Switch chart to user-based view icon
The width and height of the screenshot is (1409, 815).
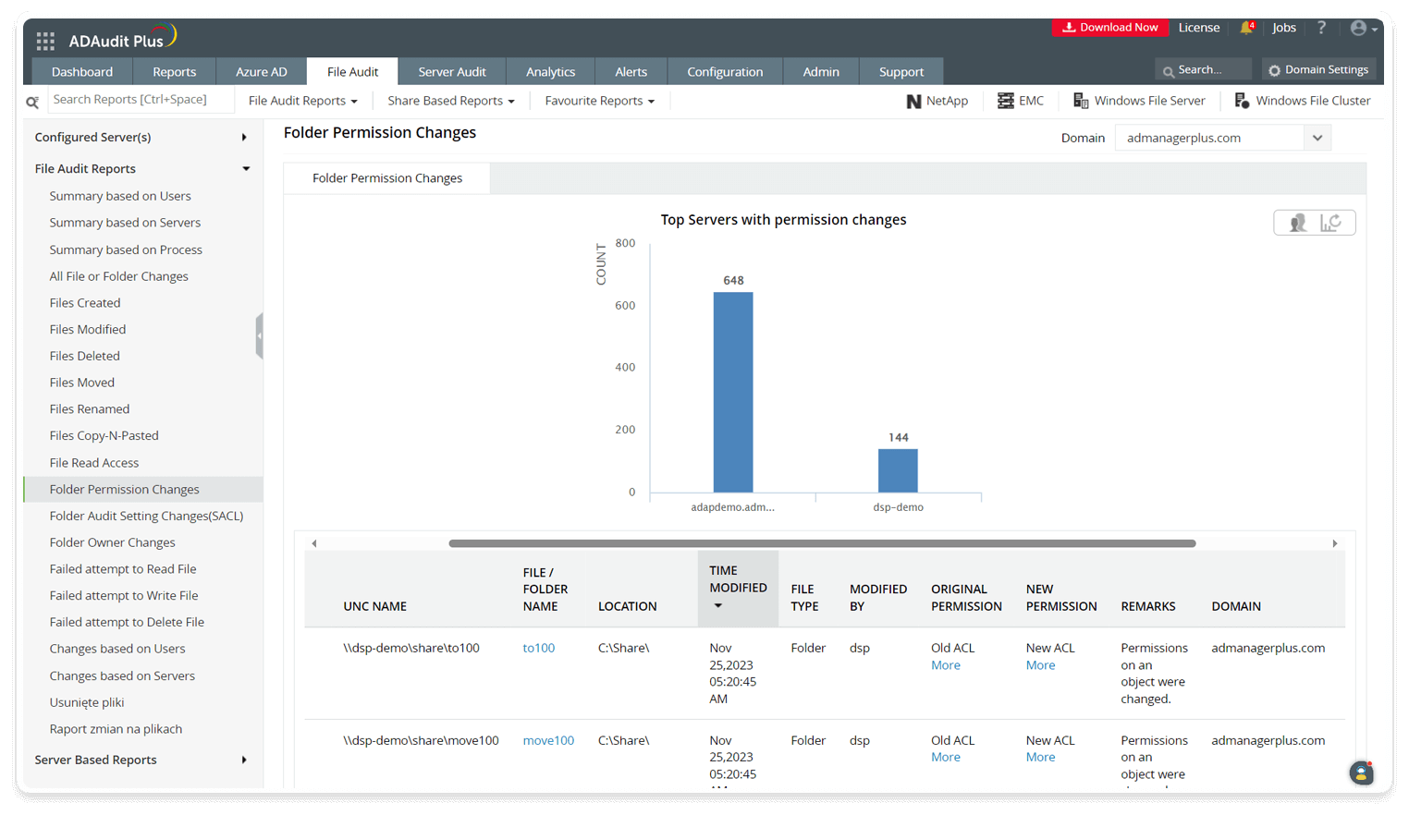tap(1298, 223)
